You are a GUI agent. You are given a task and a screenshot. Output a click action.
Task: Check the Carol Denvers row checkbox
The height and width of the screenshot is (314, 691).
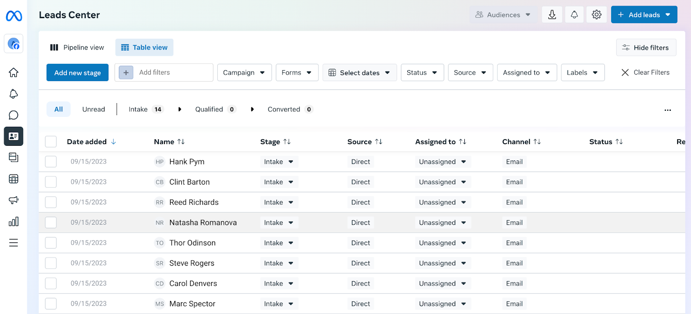click(51, 283)
